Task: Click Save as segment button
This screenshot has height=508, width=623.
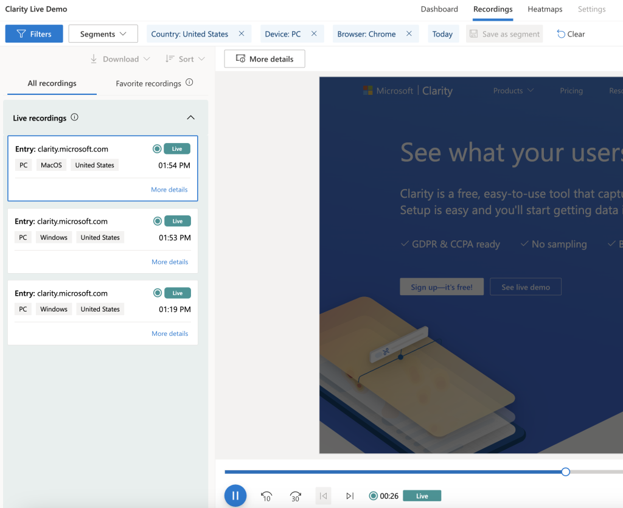Action: [504, 33]
